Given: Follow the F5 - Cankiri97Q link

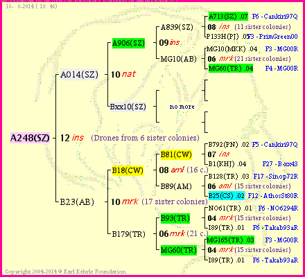Looking at the screenshot, I should [274, 145].
